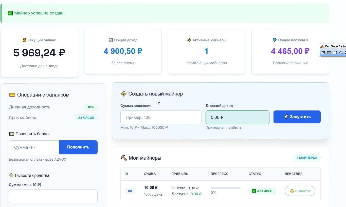Click the Безопасная оплата через AZVOX note
Viewport: 346px width, 207px height.
[38, 159]
